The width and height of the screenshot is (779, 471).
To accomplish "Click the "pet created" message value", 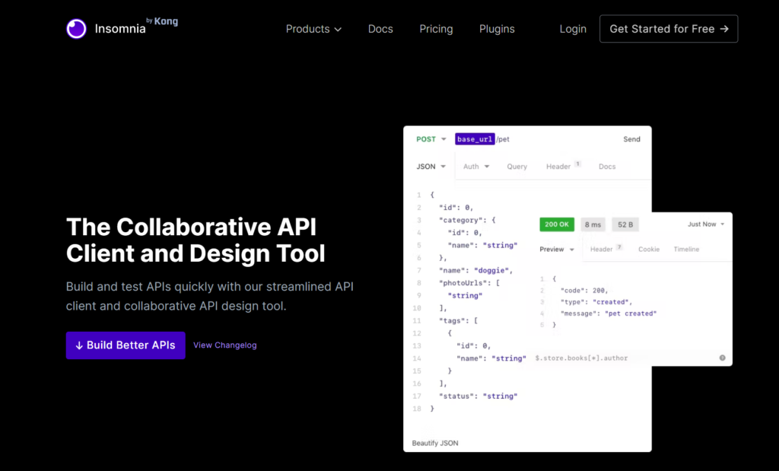I will point(631,313).
